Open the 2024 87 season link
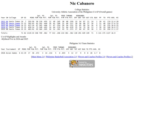 [x=5, y=27]
